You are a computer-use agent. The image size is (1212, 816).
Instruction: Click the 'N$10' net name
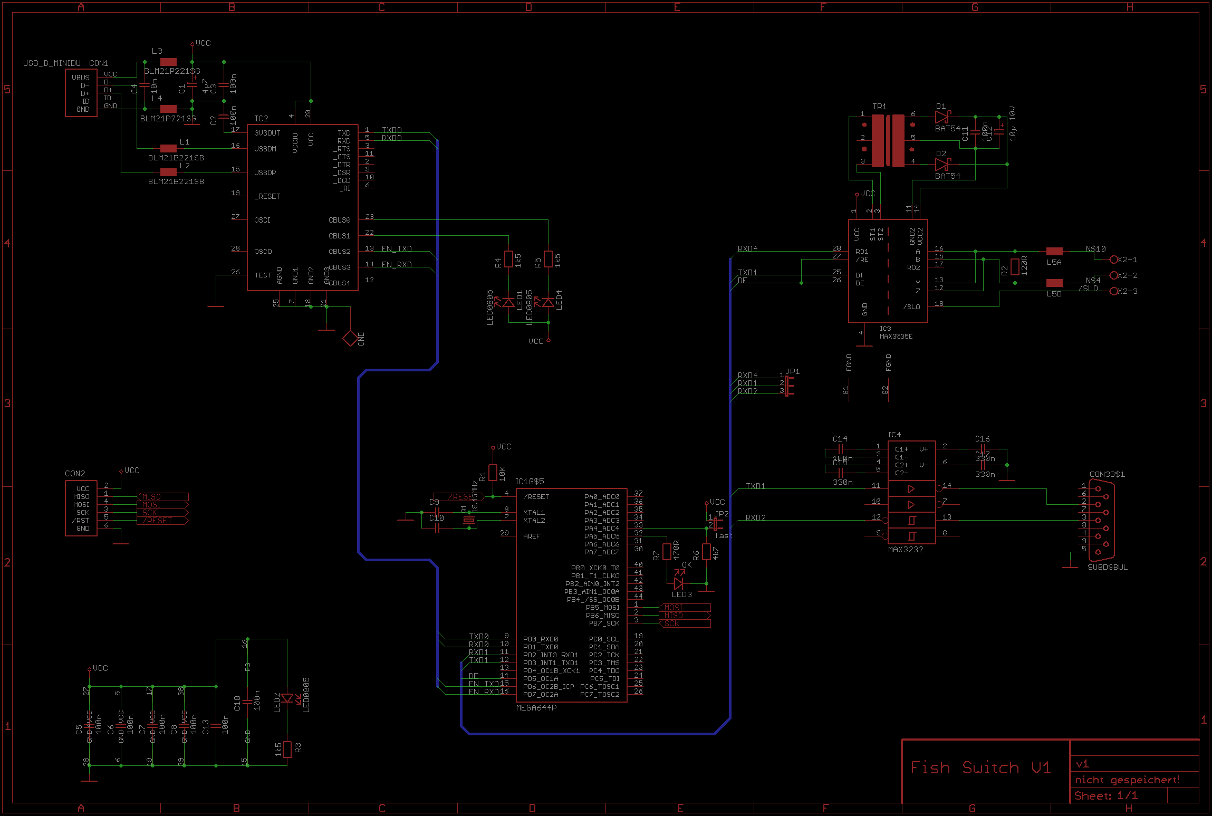pos(1096,249)
